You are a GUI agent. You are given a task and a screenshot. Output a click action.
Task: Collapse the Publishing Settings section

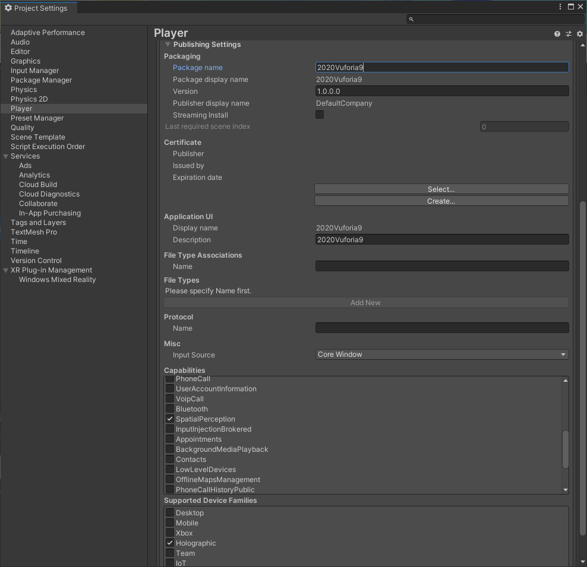168,45
